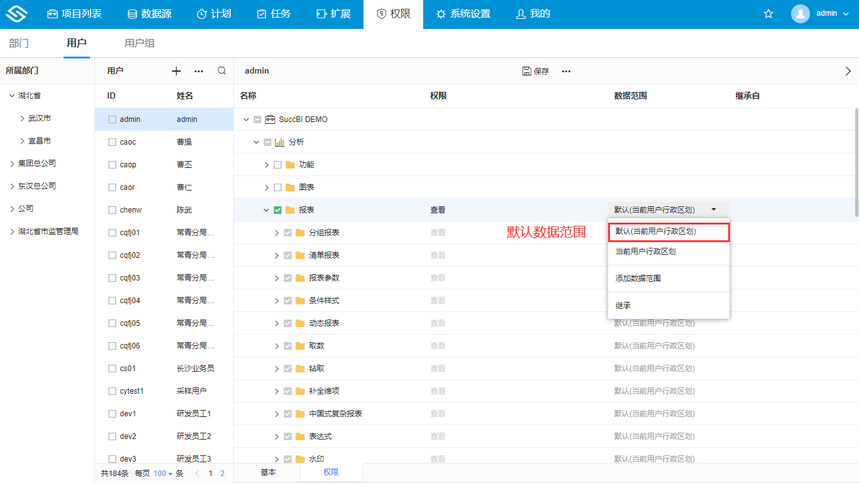Select 添加数据范围 in the dropdown list
The image size is (859, 483).
637,277
